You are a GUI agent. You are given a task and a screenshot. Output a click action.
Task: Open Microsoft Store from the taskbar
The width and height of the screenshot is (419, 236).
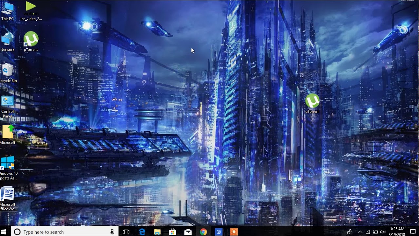[173, 232]
